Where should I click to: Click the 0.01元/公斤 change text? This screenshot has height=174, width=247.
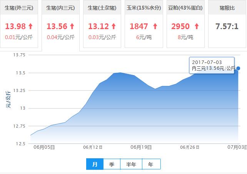(x=19, y=37)
